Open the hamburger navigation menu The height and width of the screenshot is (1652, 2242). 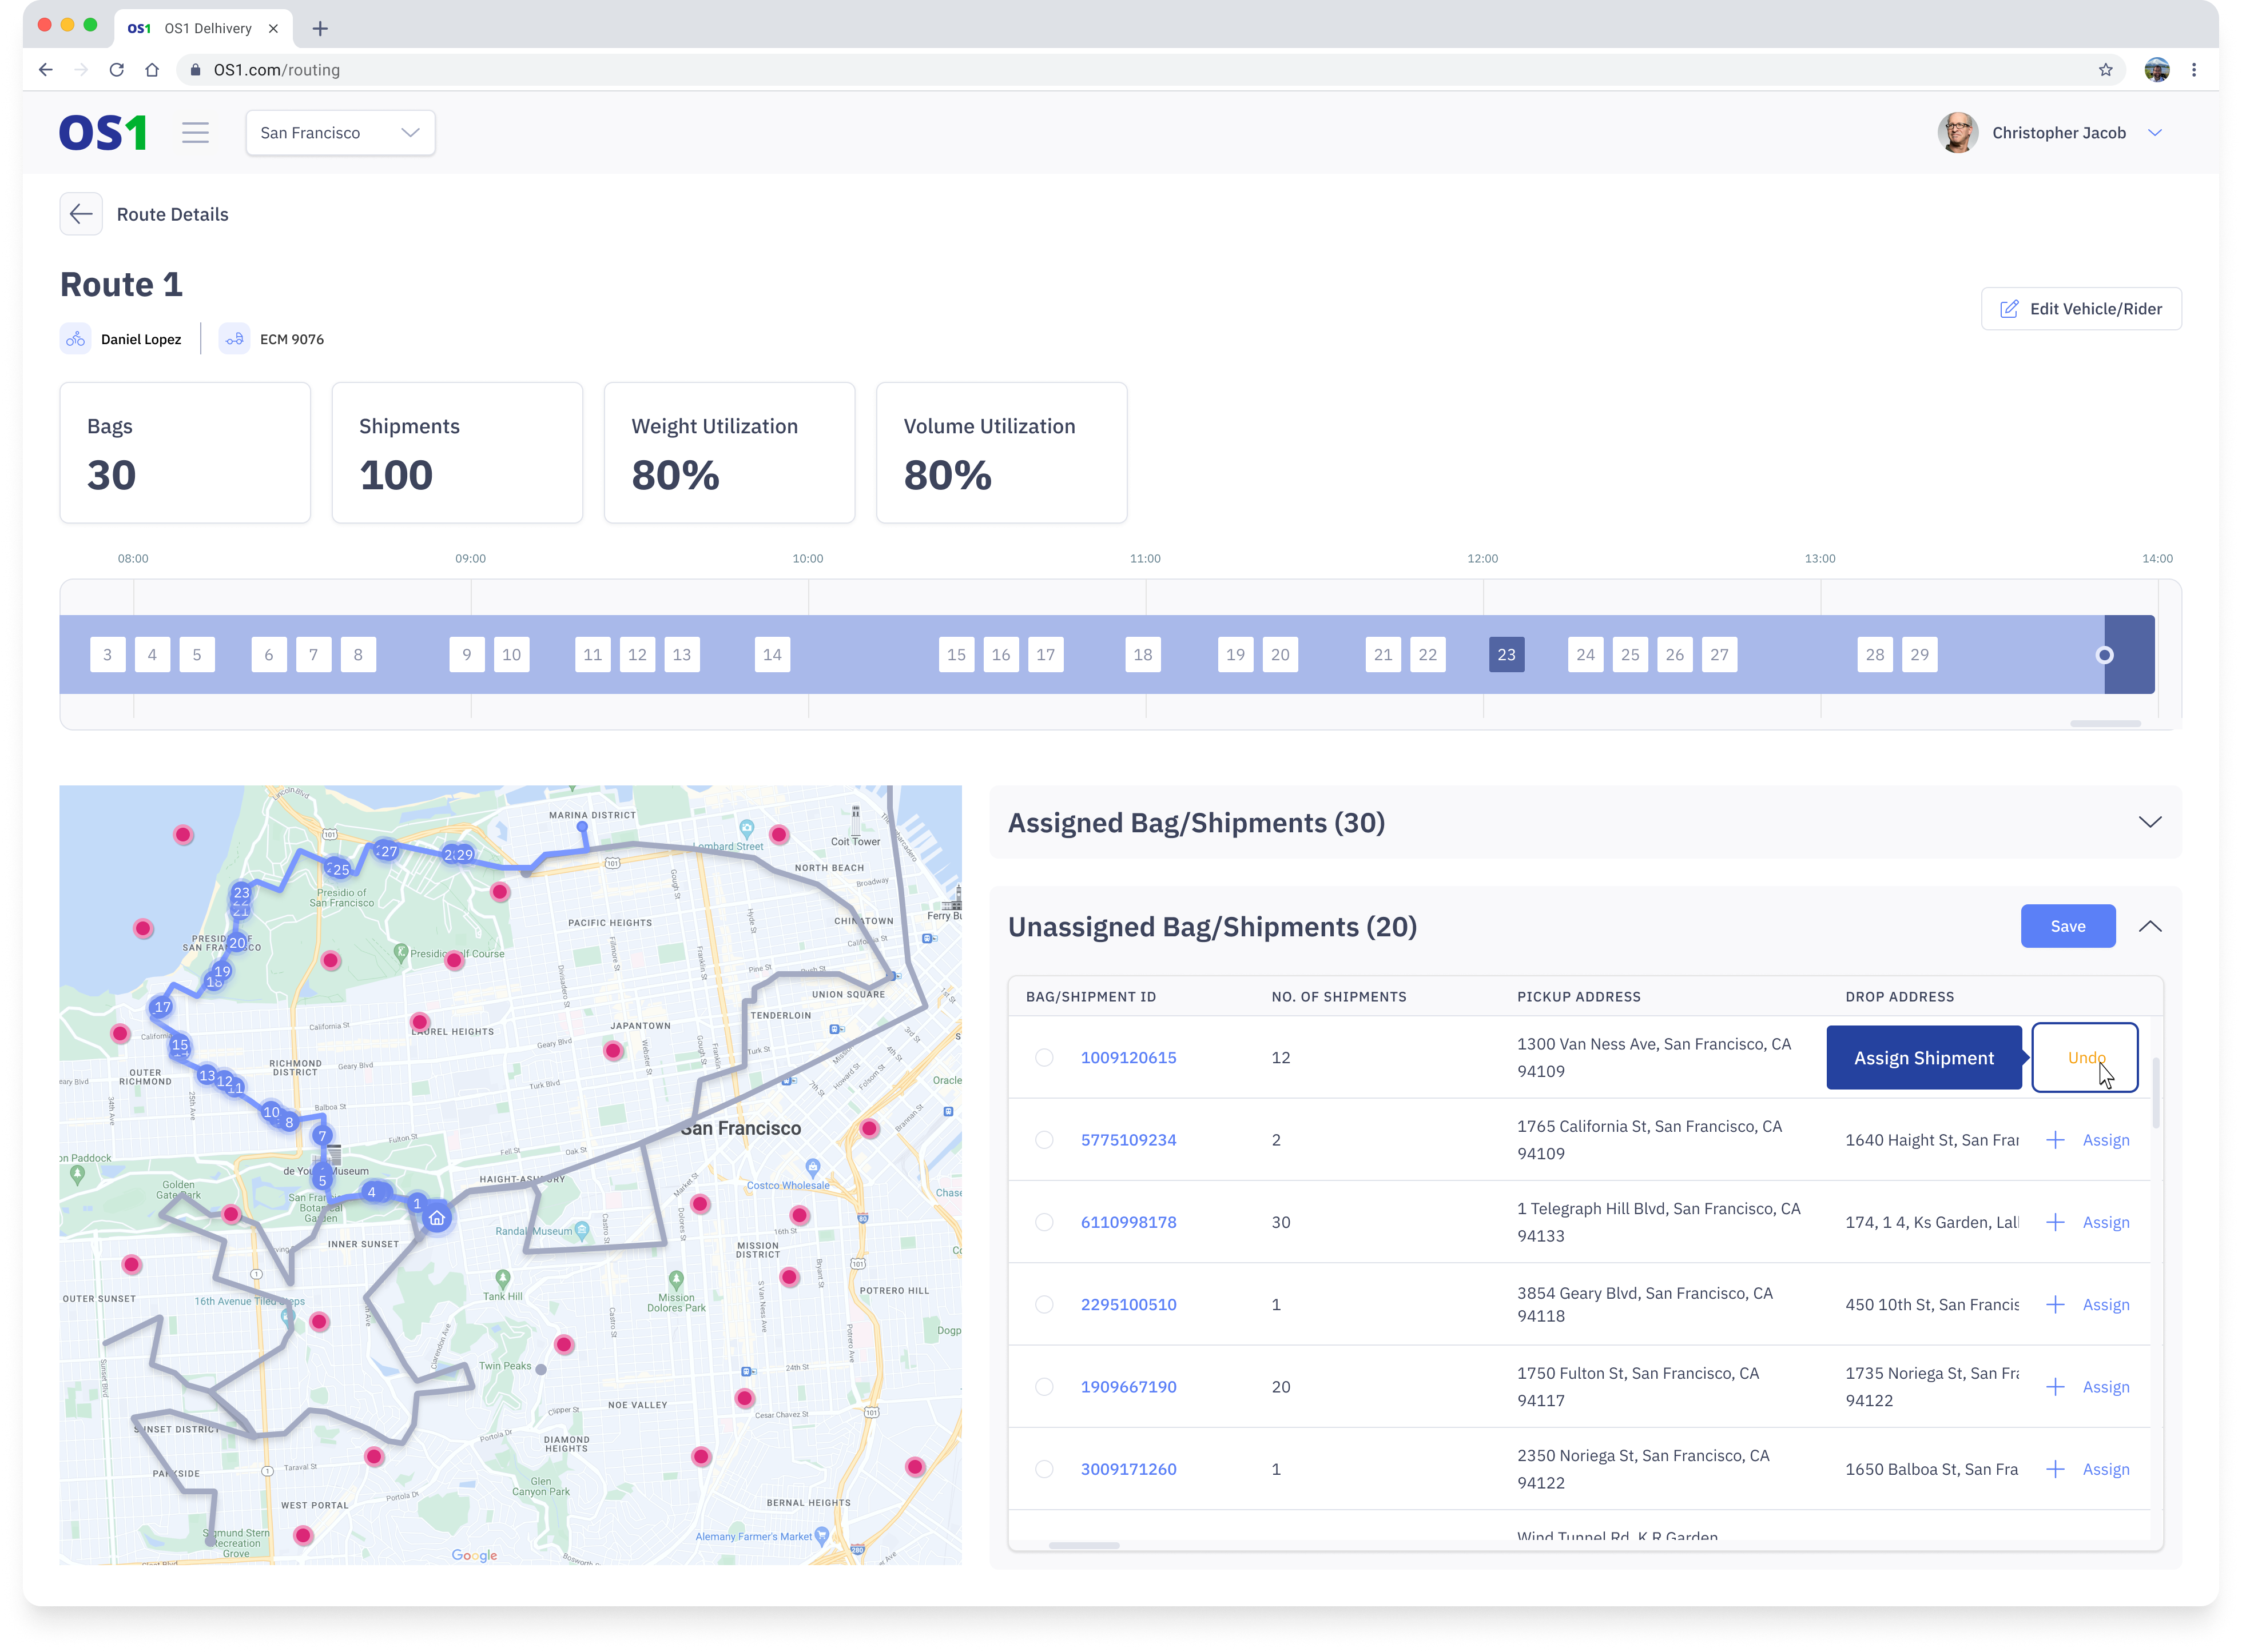pos(195,133)
